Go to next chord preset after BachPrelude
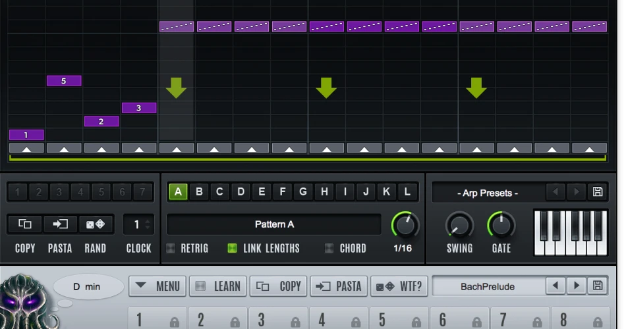 577,286
